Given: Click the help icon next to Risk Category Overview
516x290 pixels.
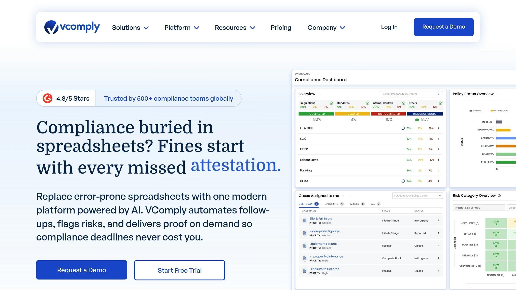Looking at the screenshot, I should tap(499, 196).
